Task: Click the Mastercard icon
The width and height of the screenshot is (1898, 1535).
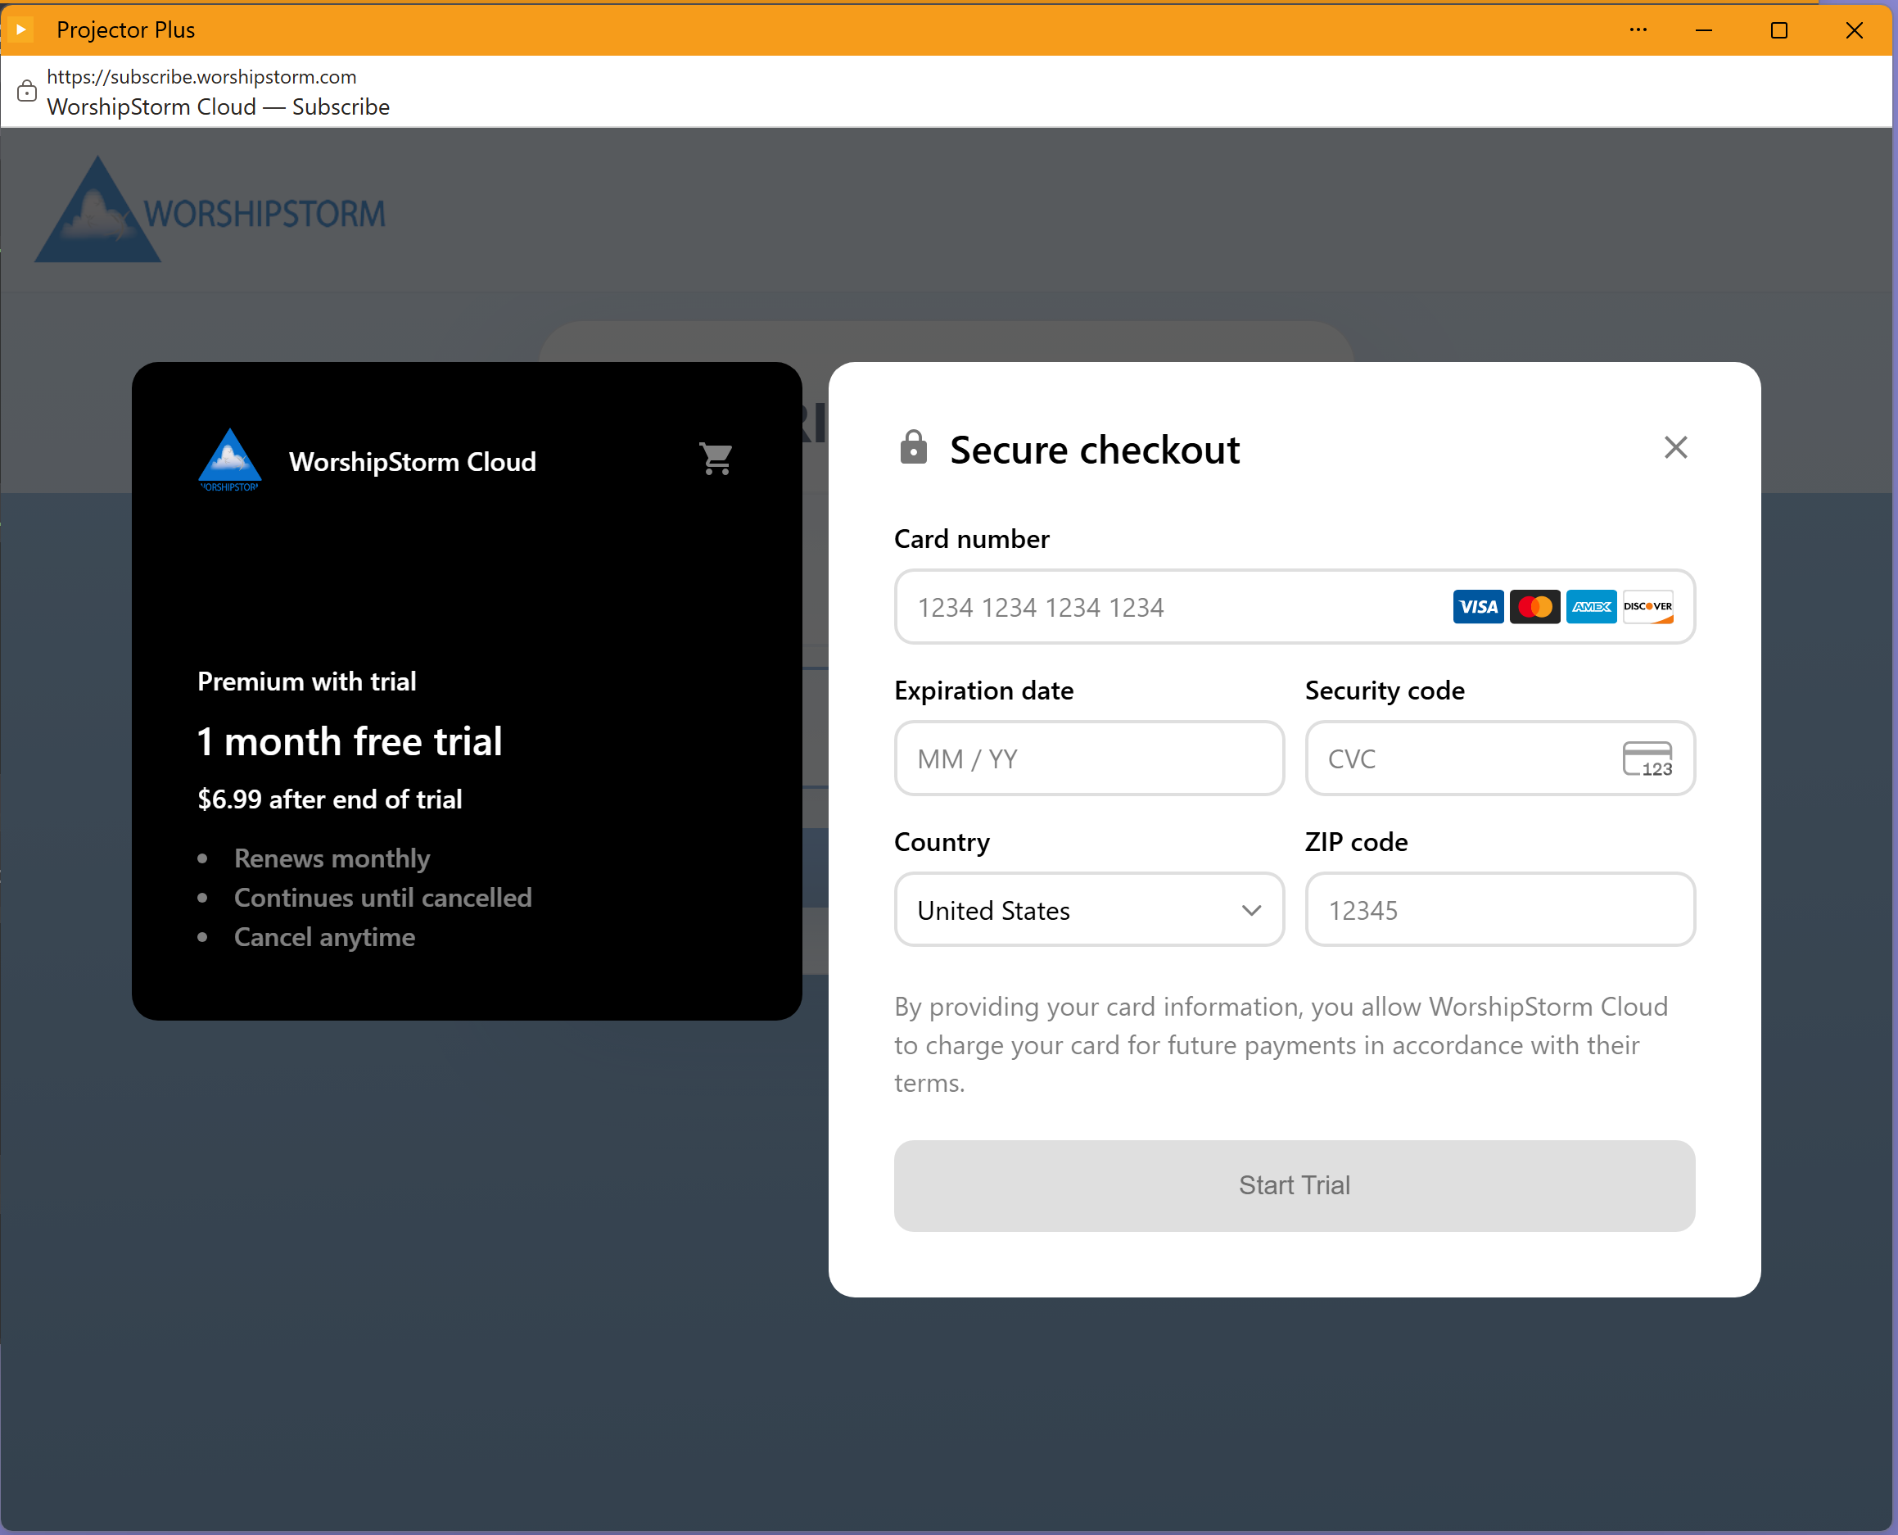Action: (x=1534, y=607)
